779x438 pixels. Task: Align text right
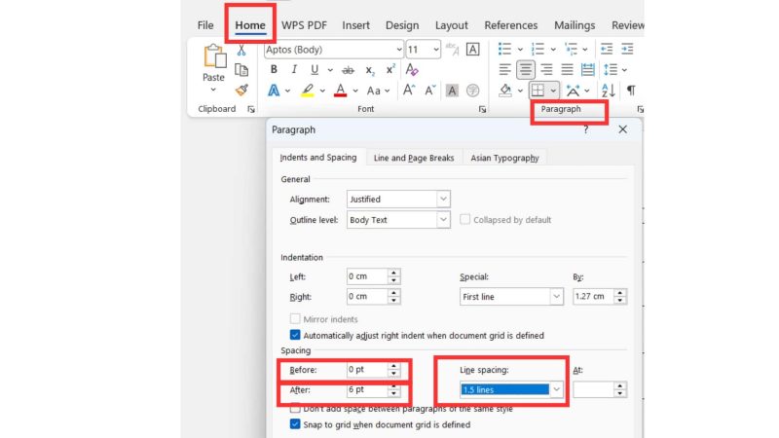(546, 69)
